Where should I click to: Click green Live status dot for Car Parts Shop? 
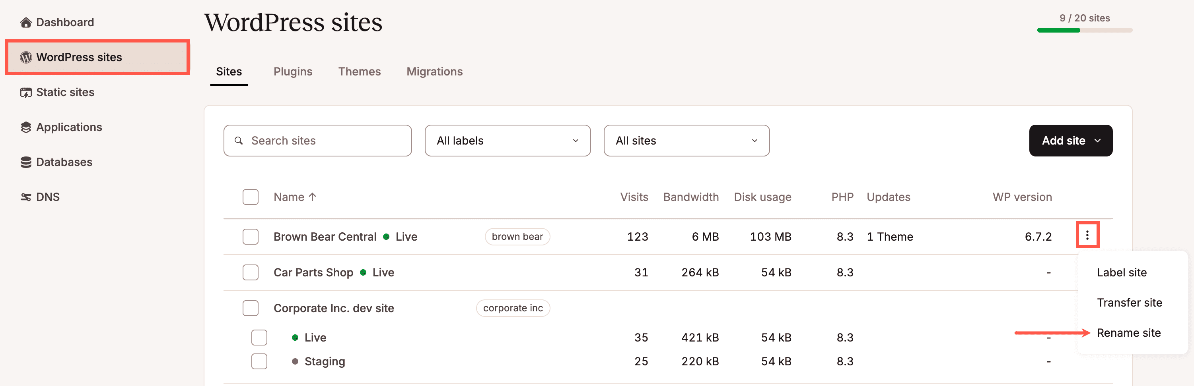tap(363, 272)
